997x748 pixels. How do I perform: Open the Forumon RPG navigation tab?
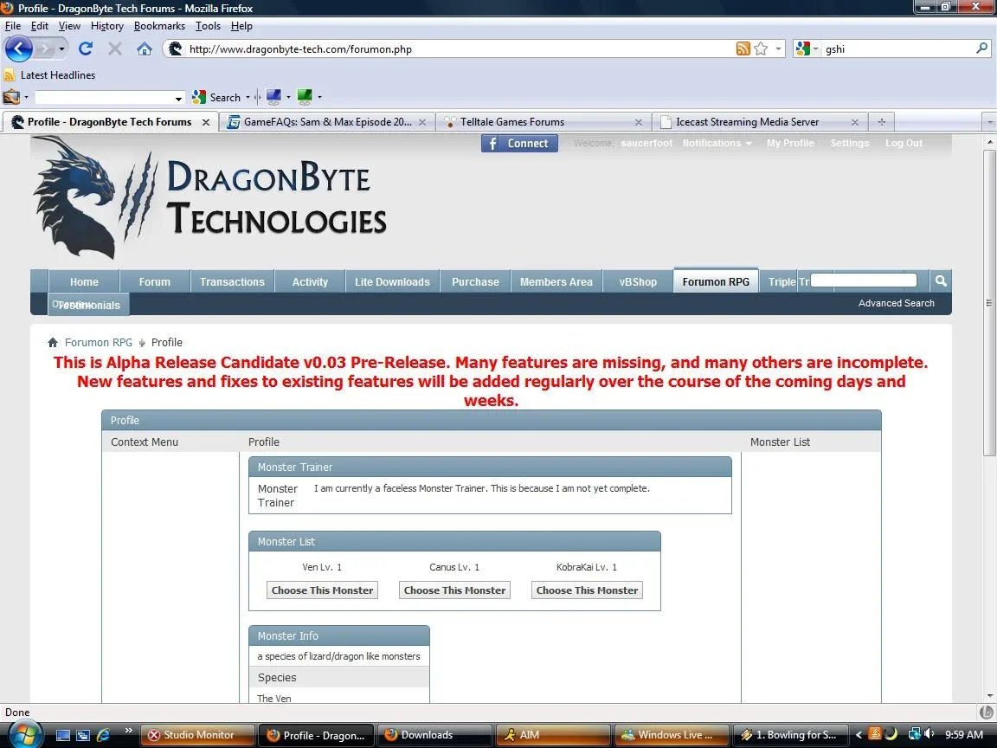[716, 281]
